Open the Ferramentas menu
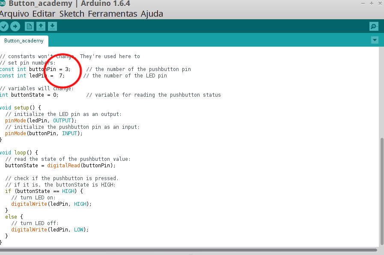The width and height of the screenshot is (384, 255). pos(113,14)
